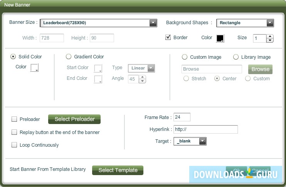This screenshot has width=286, height=187.
Task: Select the Stretch image option
Action: click(x=186, y=78)
